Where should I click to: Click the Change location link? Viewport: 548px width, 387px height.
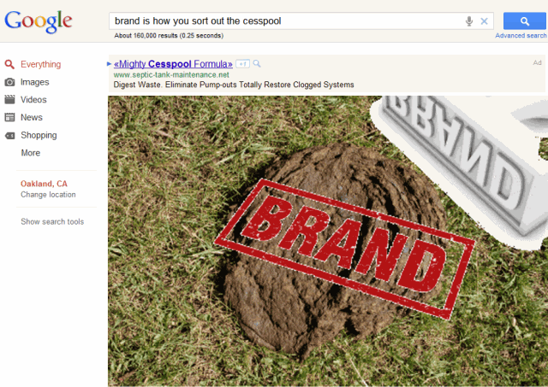coord(48,195)
